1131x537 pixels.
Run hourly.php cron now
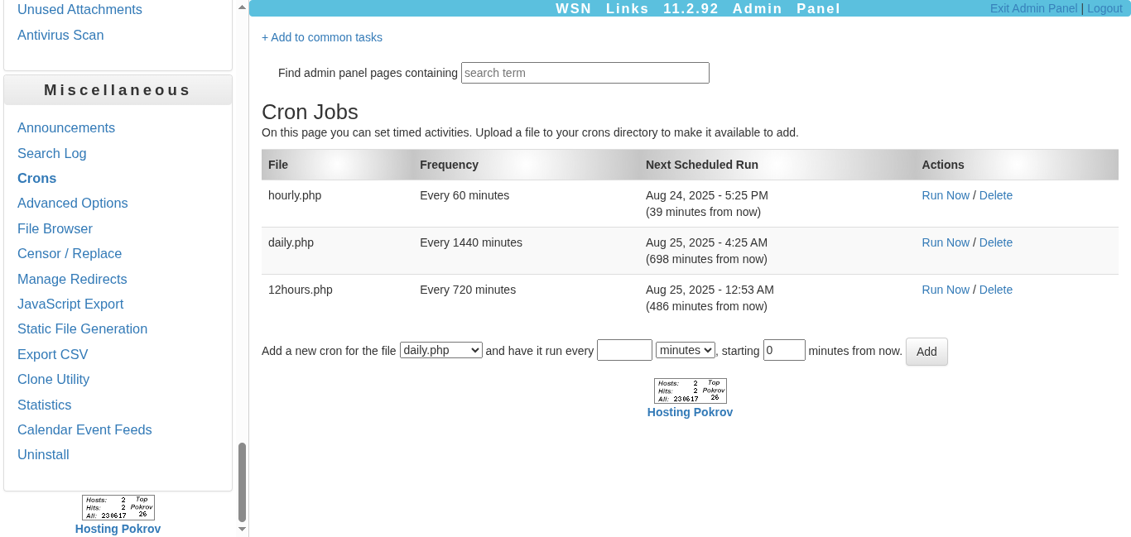click(945, 195)
